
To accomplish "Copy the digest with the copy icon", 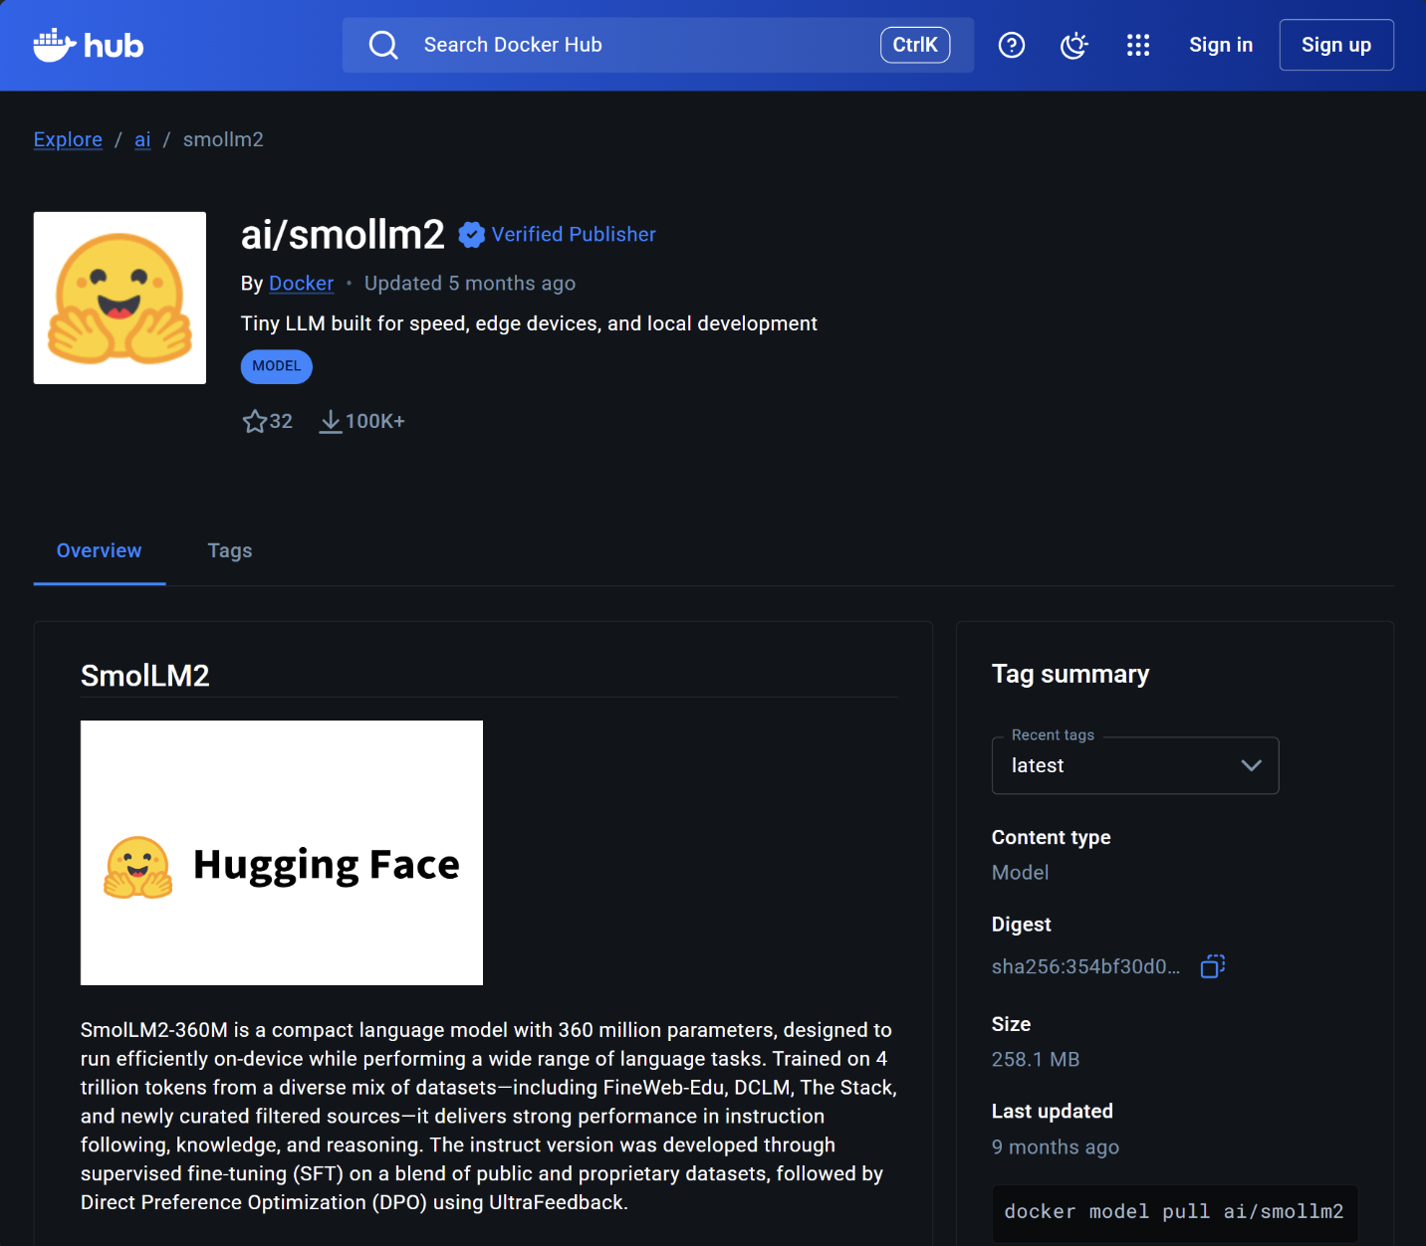I will click(1213, 966).
